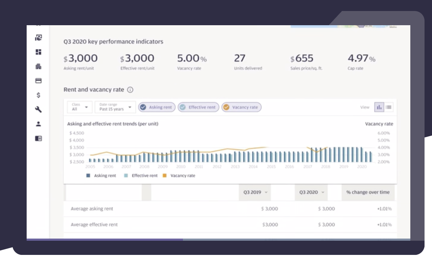Toggle the Effective rent series chip
The width and height of the screenshot is (432, 262).
coord(198,107)
